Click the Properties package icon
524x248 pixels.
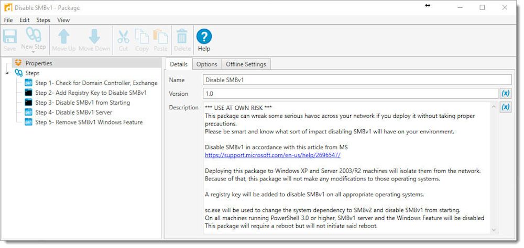(x=18, y=63)
